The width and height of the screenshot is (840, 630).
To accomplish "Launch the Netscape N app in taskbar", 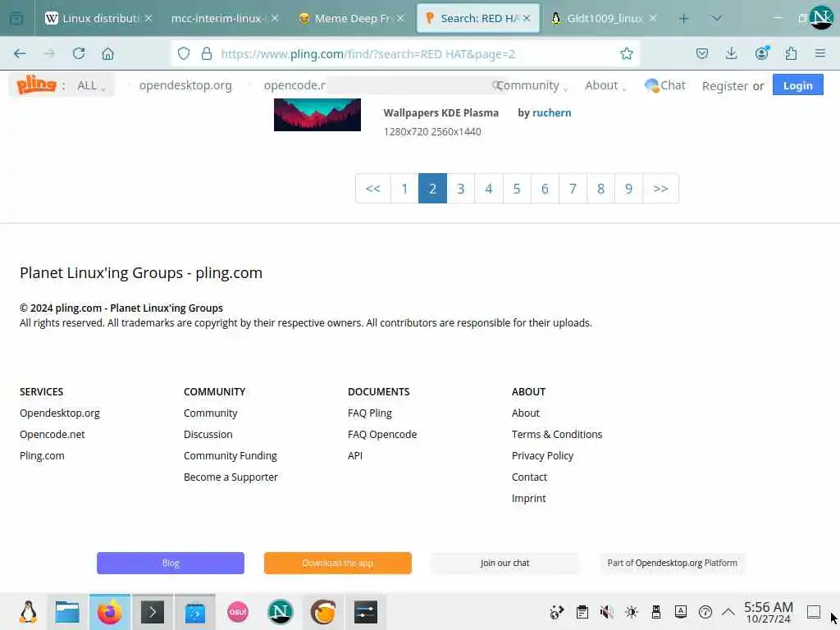I will pyautogui.click(x=281, y=612).
